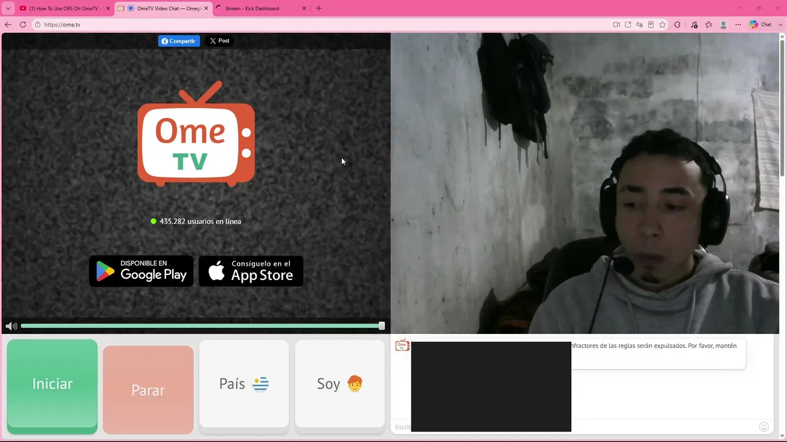Open the App Store download badge

tap(251, 271)
